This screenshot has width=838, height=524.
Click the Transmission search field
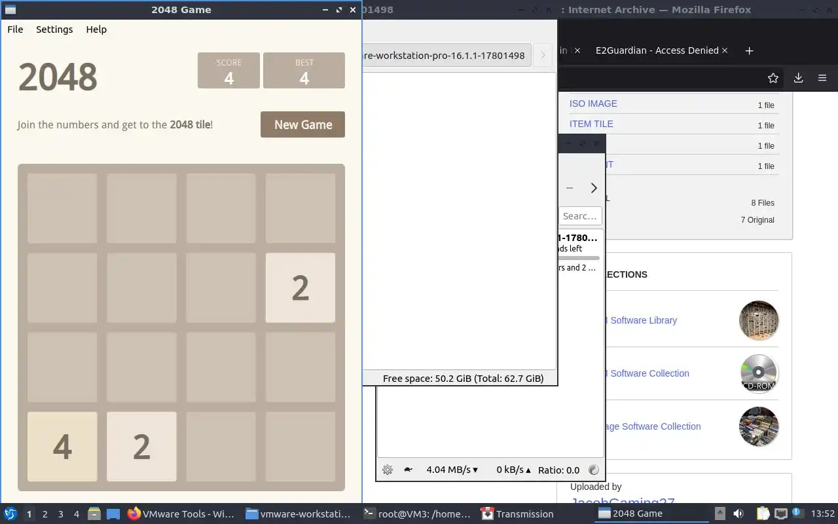[x=580, y=216]
